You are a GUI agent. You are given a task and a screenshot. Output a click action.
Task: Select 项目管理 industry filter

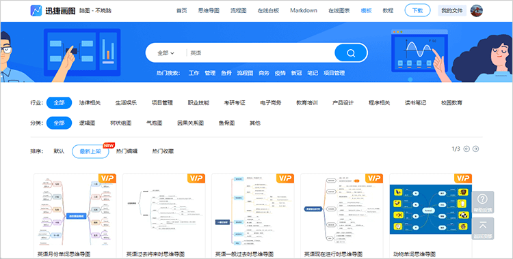click(162, 103)
